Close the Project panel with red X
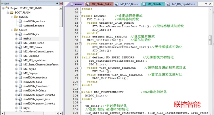The height and width of the screenshot is (115, 214). [61, 3]
